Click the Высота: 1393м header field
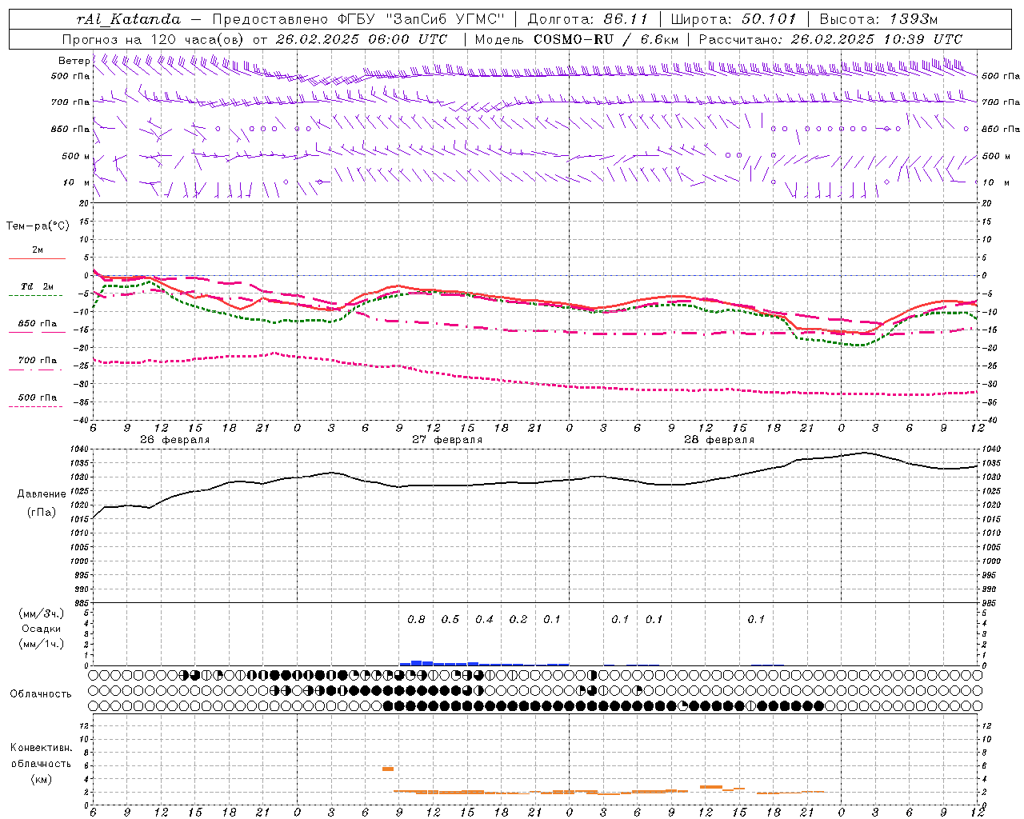This screenshot has width=1024, height=819. (x=877, y=19)
